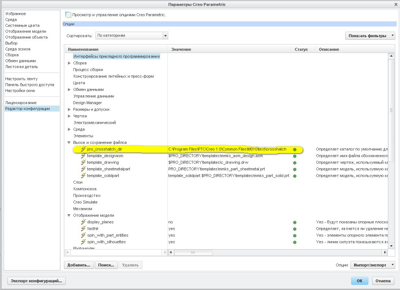The height and width of the screenshot is (290, 400).
Task: Click green status dot of fasthlr row
Action: [295, 229]
